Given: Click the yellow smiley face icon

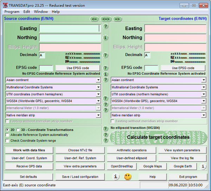Looking at the screenshot, I should point(127,177).
